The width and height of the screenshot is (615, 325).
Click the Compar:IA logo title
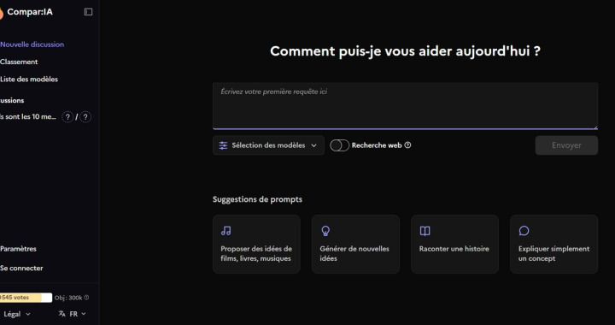30,12
